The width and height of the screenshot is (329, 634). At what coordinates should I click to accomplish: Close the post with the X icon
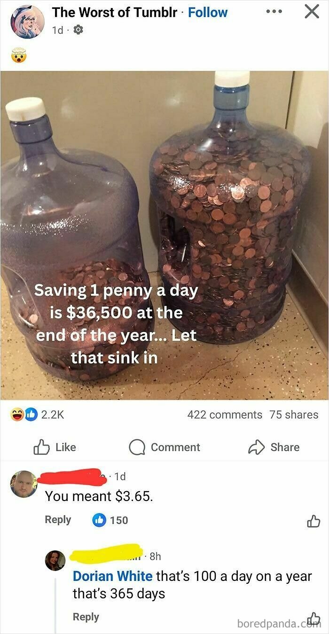[311, 11]
